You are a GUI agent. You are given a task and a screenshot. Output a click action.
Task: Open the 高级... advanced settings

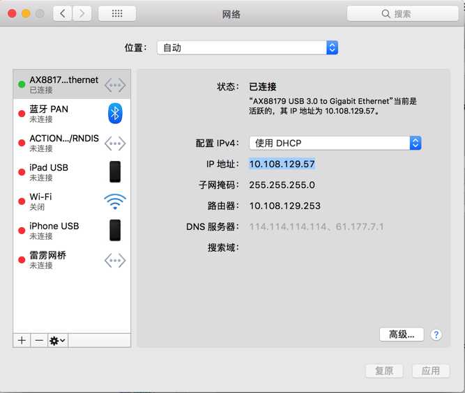[402, 334]
